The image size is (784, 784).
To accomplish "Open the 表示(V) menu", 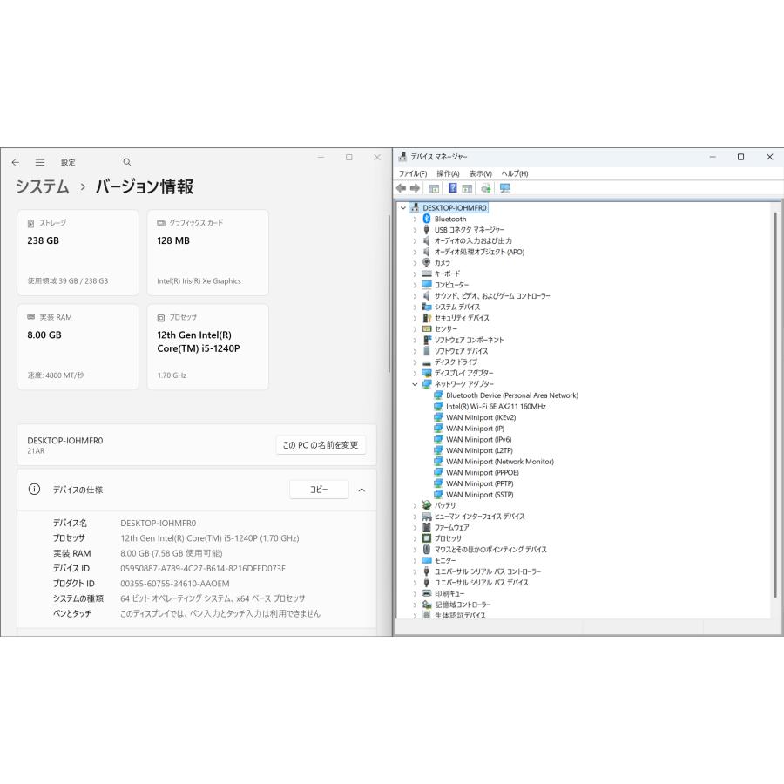I will tap(480, 173).
